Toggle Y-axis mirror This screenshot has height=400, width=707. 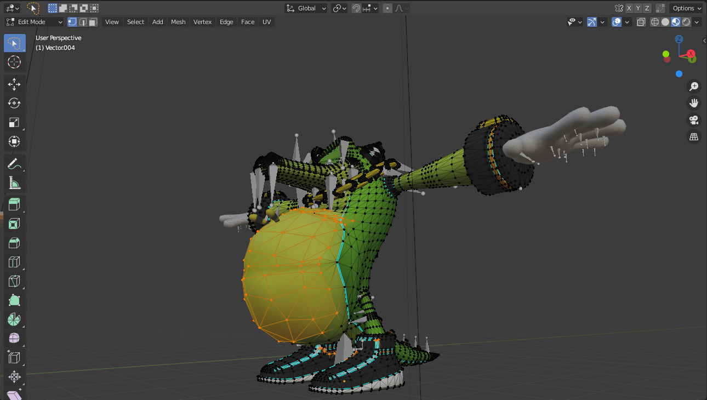click(x=638, y=8)
